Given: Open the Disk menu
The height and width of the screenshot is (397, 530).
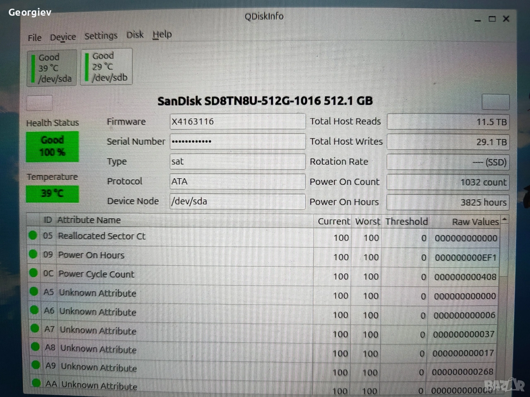Looking at the screenshot, I should [135, 35].
